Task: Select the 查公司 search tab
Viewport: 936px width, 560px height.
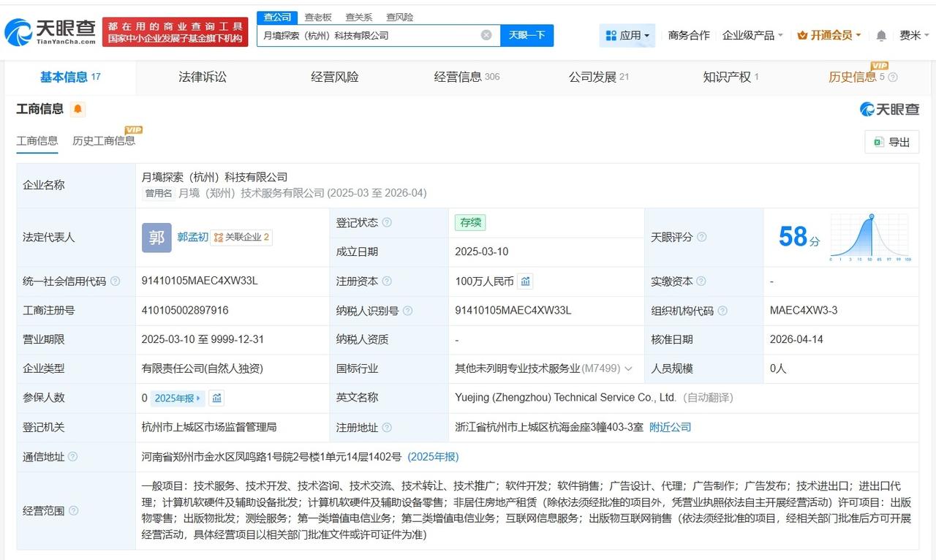Action: click(x=277, y=17)
